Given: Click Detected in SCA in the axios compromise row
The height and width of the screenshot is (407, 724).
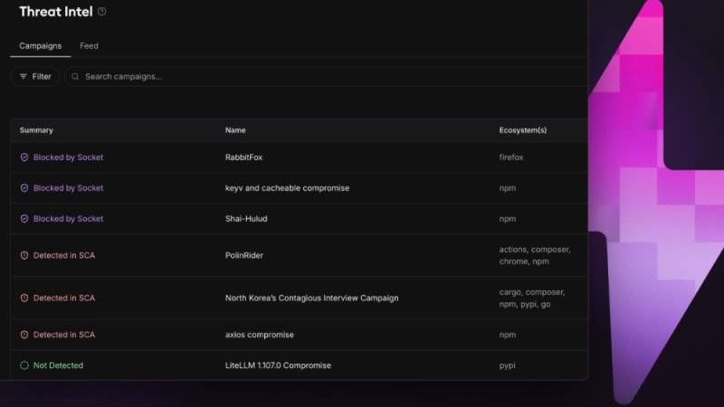Looking at the screenshot, I should (64, 335).
